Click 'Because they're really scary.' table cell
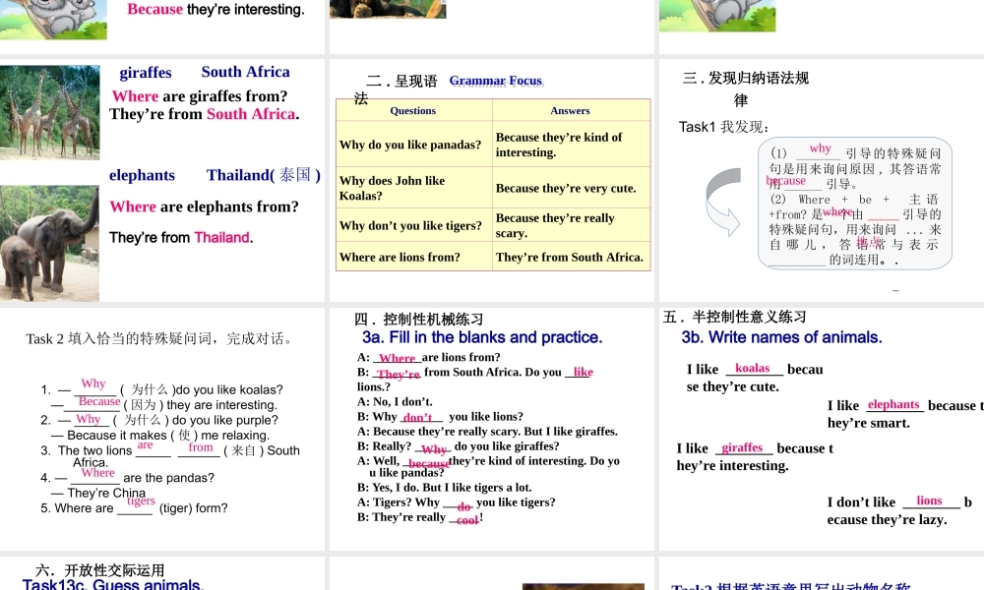Screen dimensions: 984x590 coord(571,225)
